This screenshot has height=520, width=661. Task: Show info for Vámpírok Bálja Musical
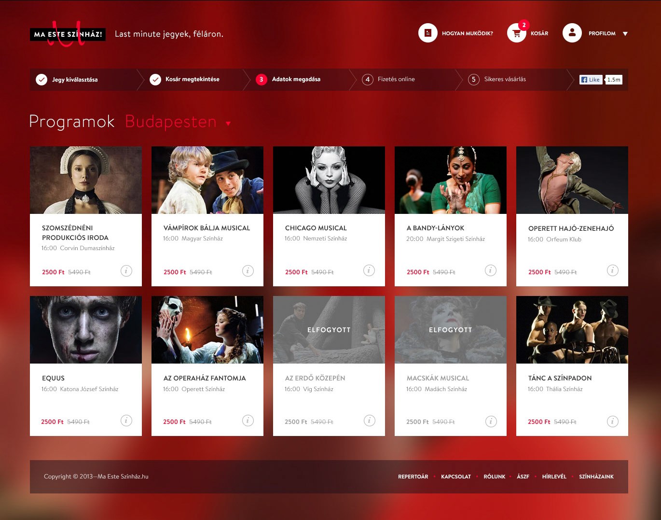click(x=248, y=270)
